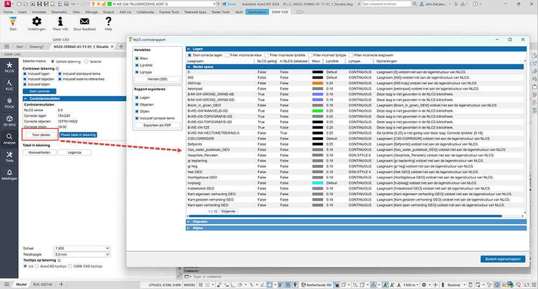Screen dimensions: 538x289
Task: Uncheck Toon correcte lagen checkbox
Action: click(x=189, y=55)
